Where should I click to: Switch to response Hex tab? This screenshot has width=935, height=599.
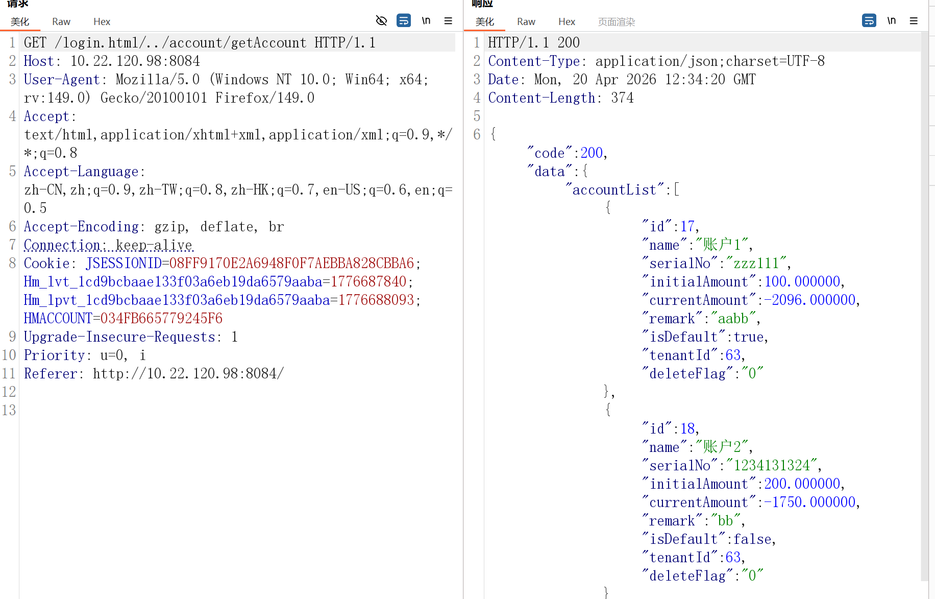click(x=567, y=21)
